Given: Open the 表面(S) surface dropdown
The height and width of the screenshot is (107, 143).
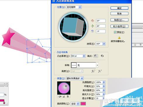Looking at the screenshot, I should 82,78.
